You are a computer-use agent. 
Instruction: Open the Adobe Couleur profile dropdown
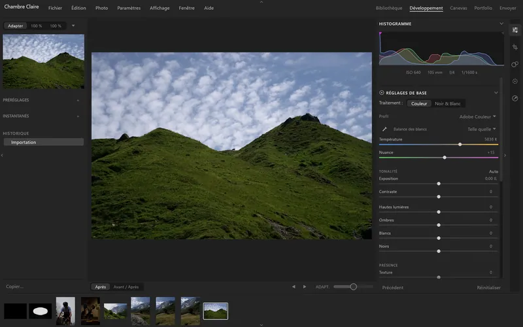coord(477,116)
